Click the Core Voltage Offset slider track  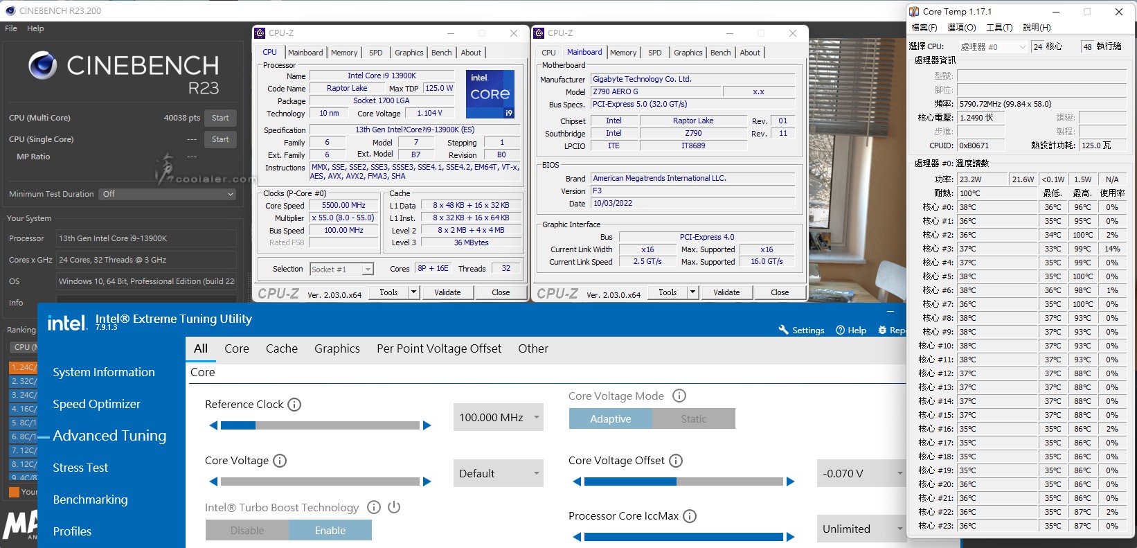[683, 481]
